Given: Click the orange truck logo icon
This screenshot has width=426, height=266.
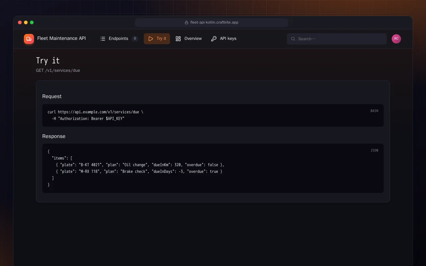Looking at the screenshot, I should (29, 39).
